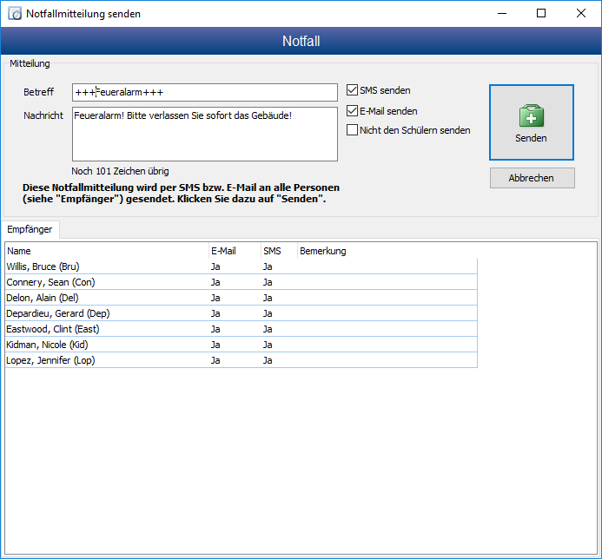Choose Eastwood, Clint (East) entry
This screenshot has width=602, height=559.
tap(52, 329)
